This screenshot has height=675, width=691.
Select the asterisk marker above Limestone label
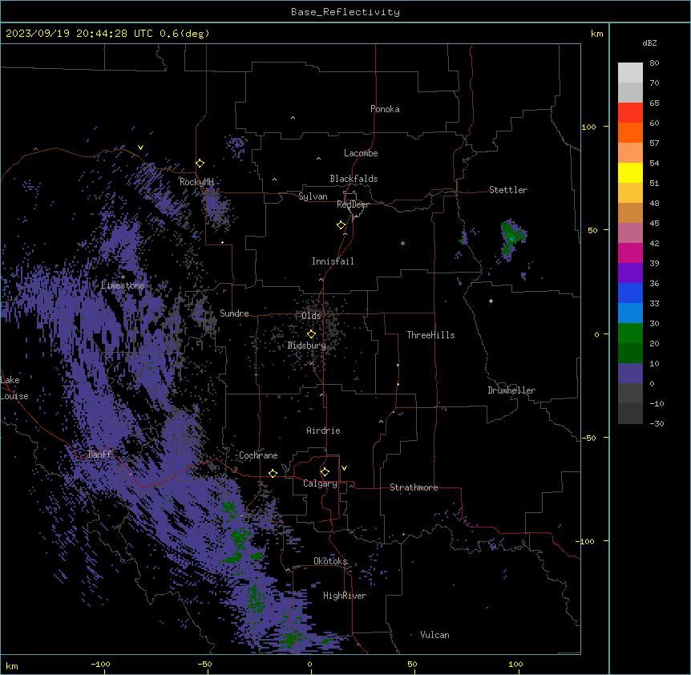[123, 277]
